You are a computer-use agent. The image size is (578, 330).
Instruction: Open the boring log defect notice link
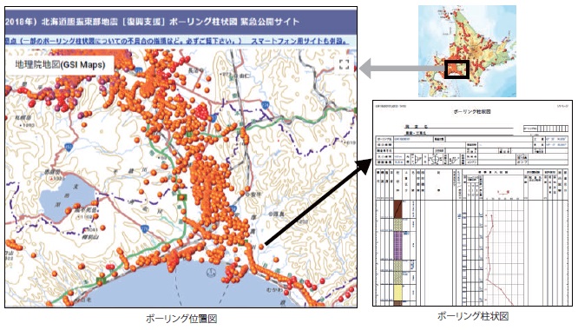(x=124, y=41)
